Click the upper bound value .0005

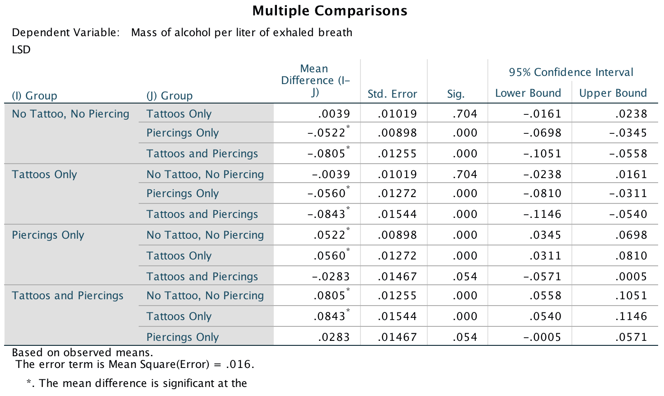tap(631, 277)
